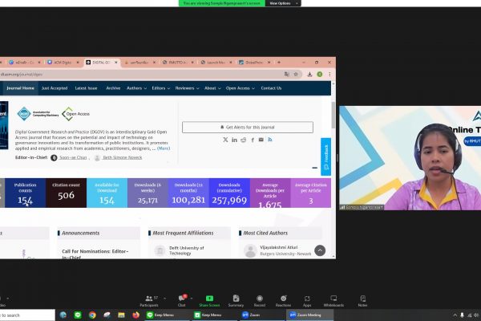Viewport: 481px width, 321px height.
Task: Click the green Share Screen icon
Action: (209, 299)
